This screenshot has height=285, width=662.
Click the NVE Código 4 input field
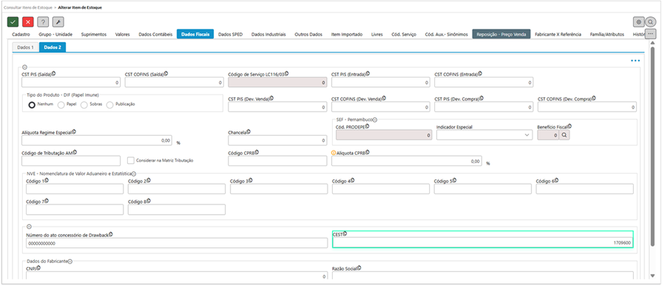click(381, 189)
